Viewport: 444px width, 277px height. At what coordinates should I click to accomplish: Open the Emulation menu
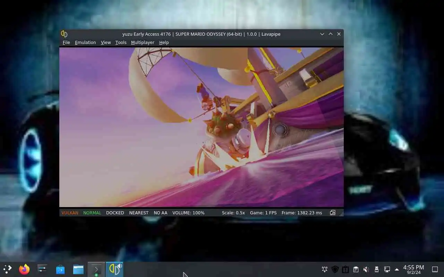click(x=85, y=42)
